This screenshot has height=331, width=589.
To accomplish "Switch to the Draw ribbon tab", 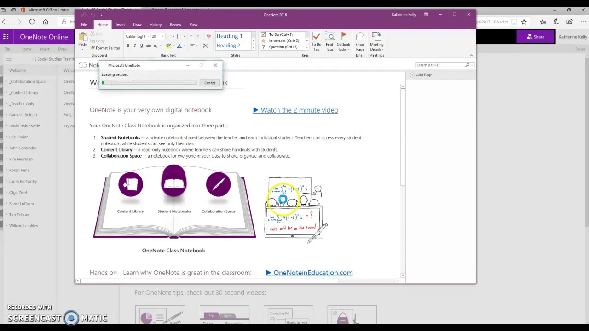I will click(x=137, y=25).
